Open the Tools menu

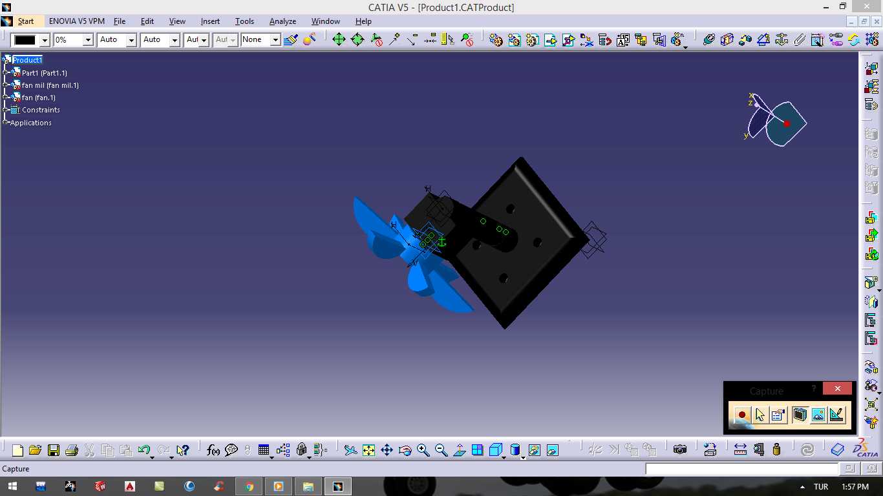point(244,21)
